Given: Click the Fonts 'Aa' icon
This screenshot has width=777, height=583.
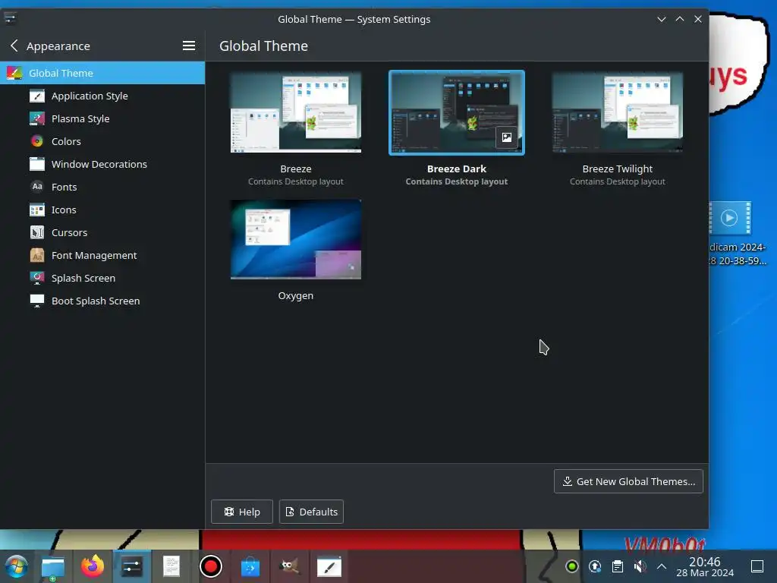Looking at the screenshot, I should (x=37, y=187).
